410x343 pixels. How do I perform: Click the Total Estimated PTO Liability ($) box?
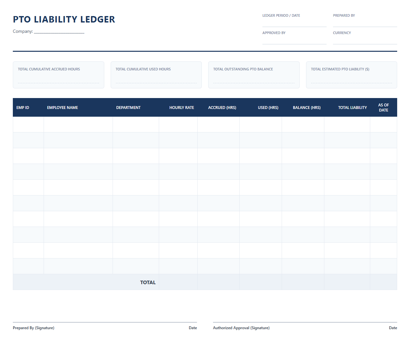coord(352,75)
